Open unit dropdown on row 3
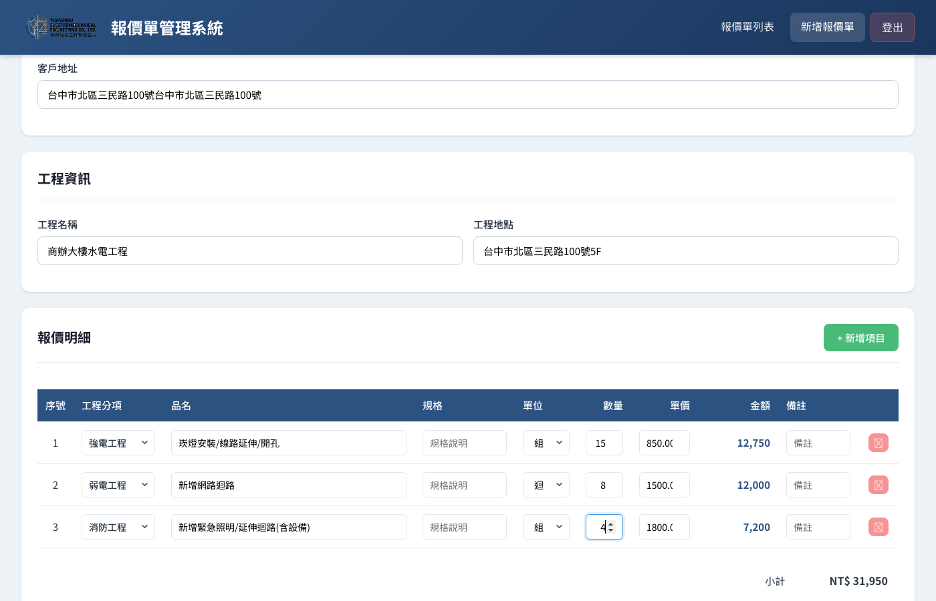 pos(546,527)
